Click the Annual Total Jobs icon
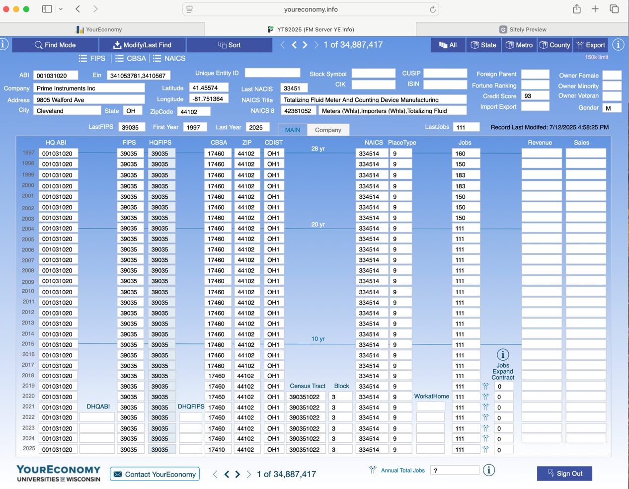This screenshot has width=629, height=489. [373, 470]
